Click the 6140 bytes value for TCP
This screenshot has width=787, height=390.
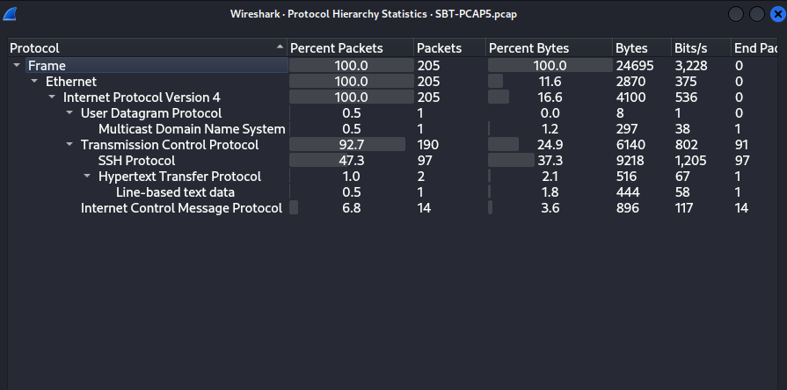click(630, 144)
